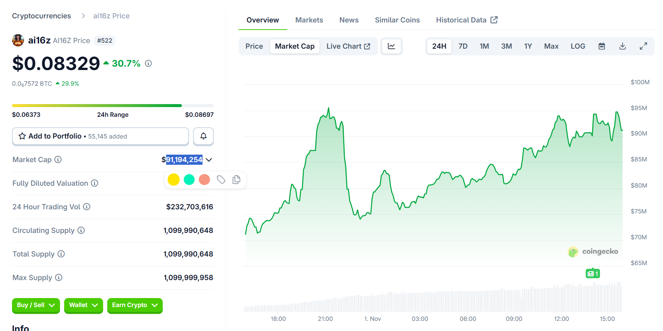Expand chart to fullscreen

coord(643,46)
